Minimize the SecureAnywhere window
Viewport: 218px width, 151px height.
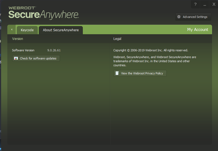(x=204, y=4)
